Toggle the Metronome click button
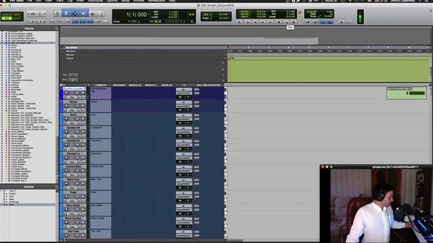The image size is (433, 243). tap(315, 22)
